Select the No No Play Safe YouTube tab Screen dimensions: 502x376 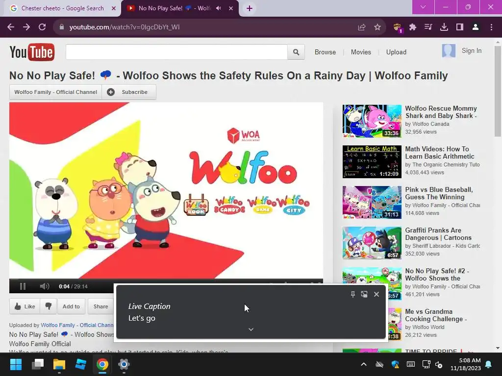[175, 8]
